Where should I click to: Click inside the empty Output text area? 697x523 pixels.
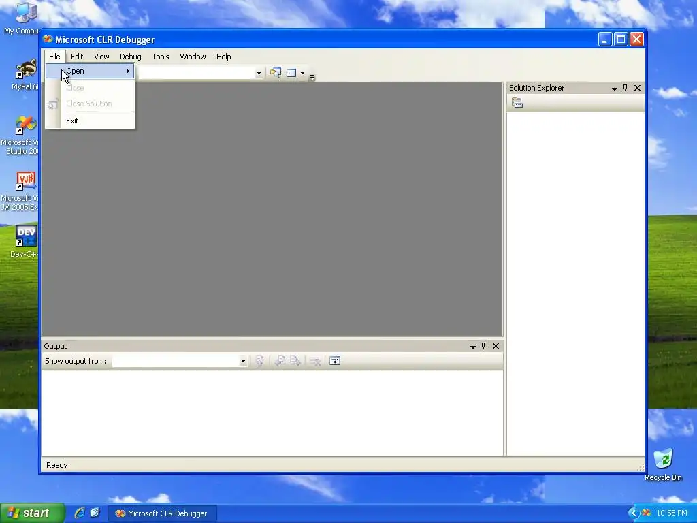pyautogui.click(x=272, y=413)
